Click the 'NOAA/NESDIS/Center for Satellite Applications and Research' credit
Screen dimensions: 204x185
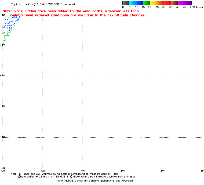94,181
